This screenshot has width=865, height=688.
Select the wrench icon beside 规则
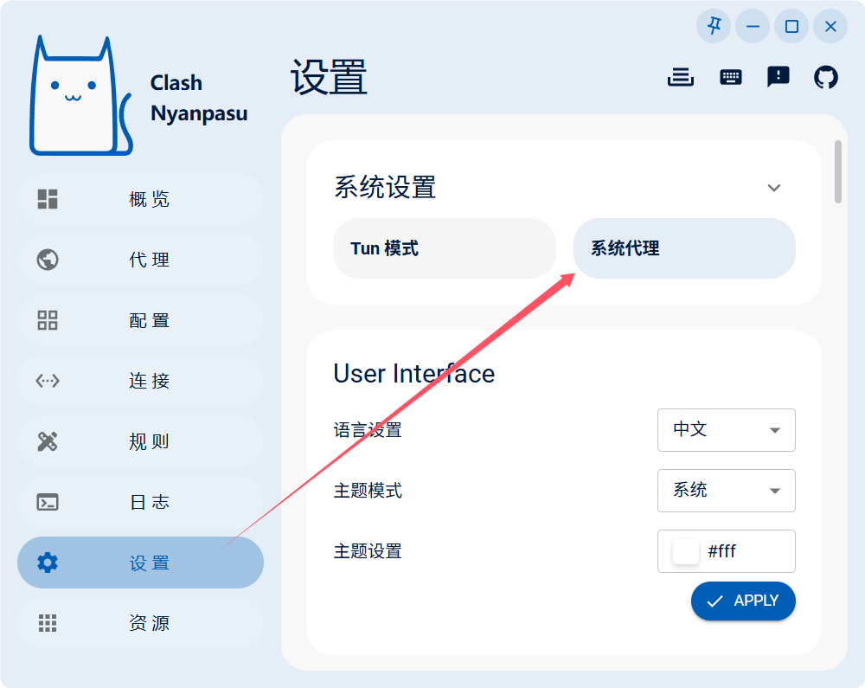point(47,441)
